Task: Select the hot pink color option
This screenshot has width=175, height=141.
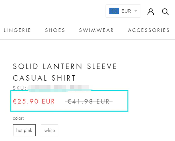Action: (24, 130)
